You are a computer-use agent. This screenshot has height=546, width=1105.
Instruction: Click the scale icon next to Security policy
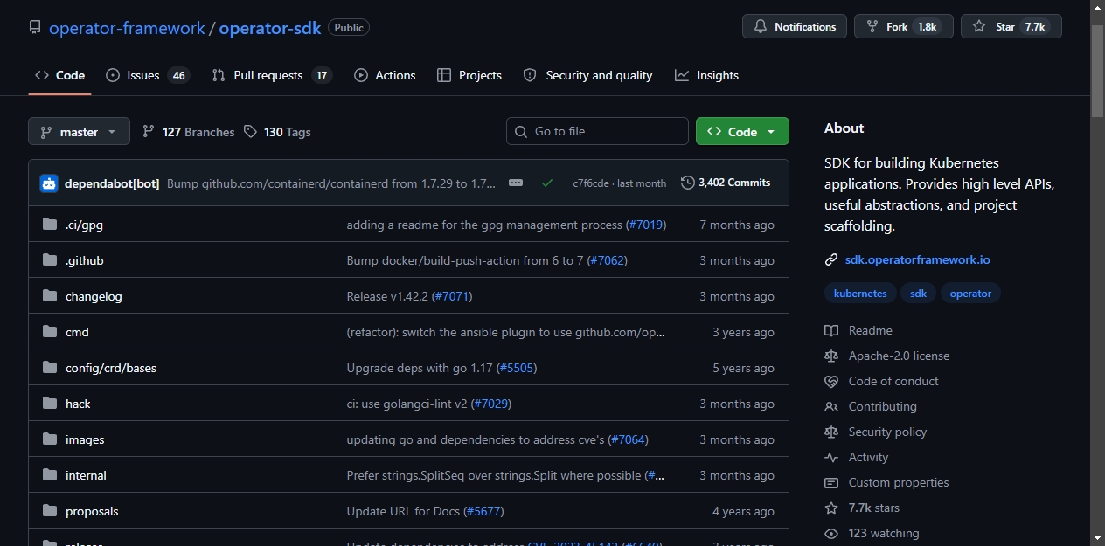click(831, 432)
